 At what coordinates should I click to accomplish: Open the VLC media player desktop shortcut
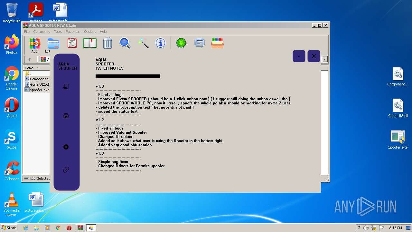[12, 204]
